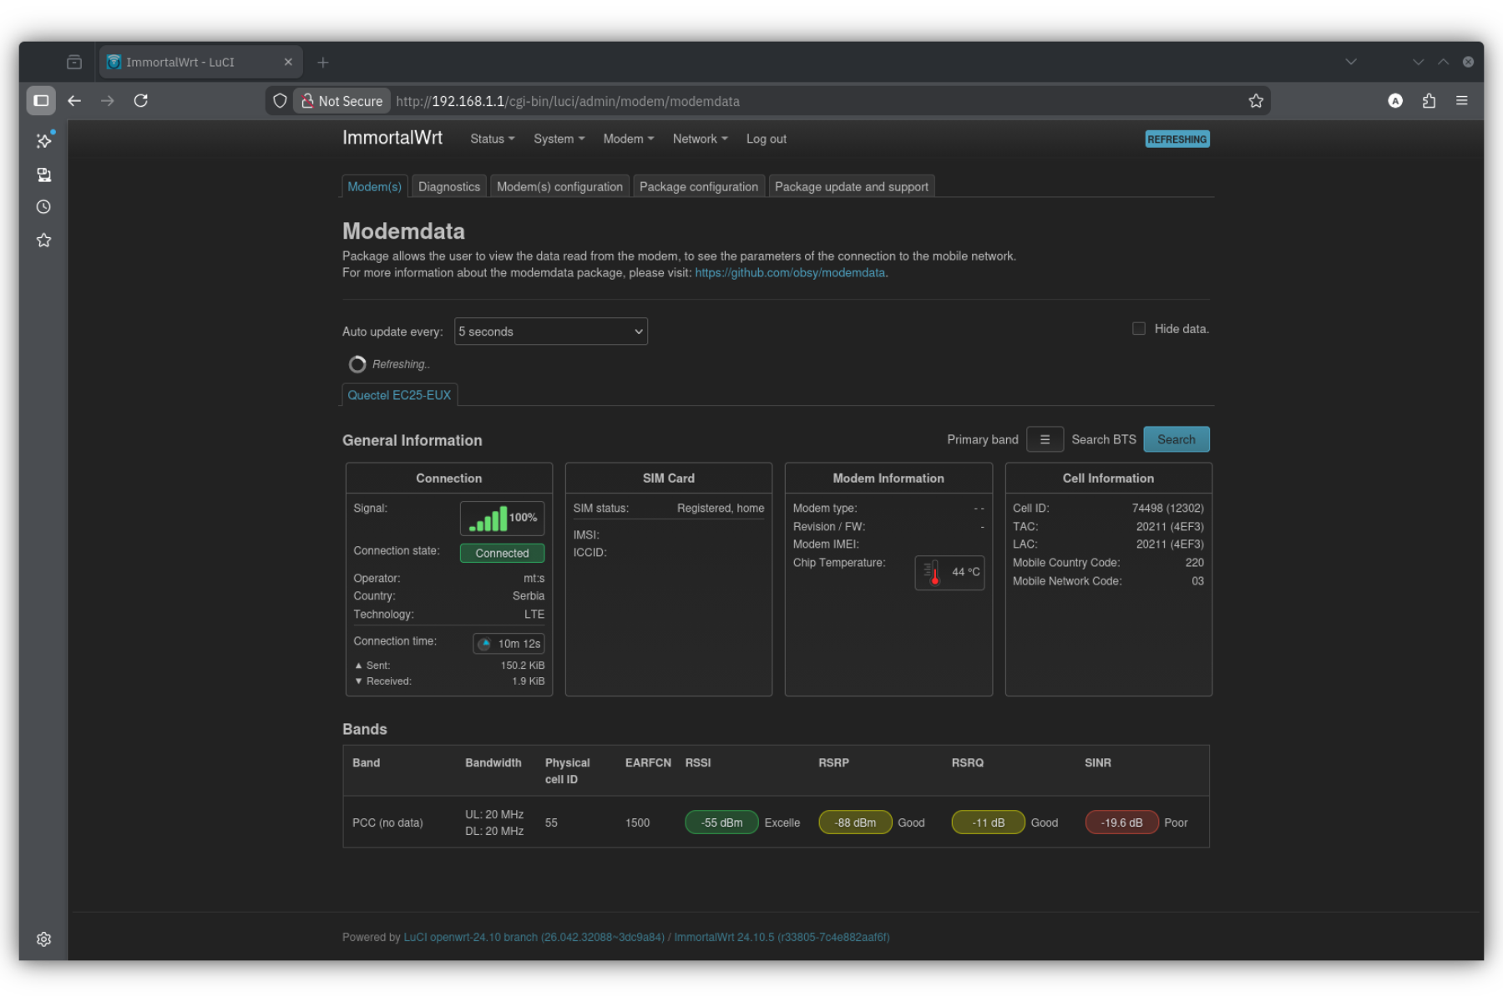Open sidebar settings gear icon
Image resolution: width=1503 pixels, height=1002 pixels.
[44, 939]
